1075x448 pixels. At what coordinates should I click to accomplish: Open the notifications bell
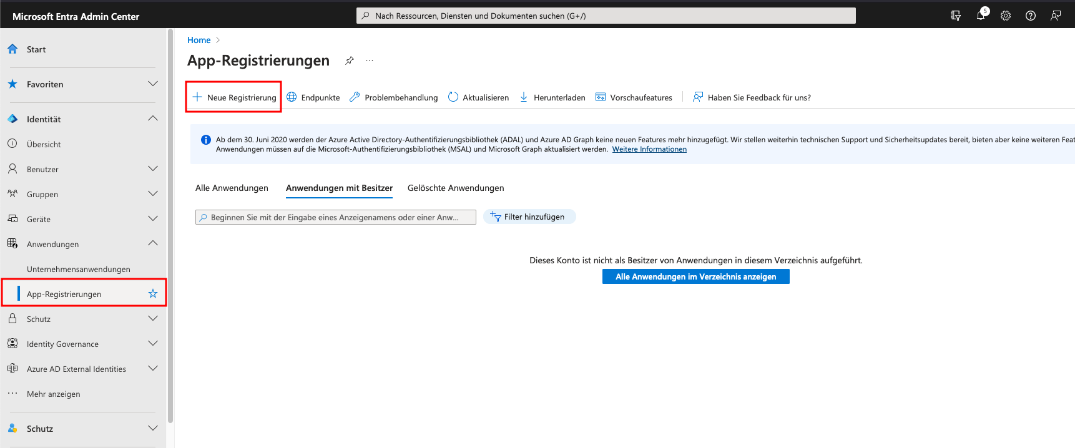click(x=981, y=16)
